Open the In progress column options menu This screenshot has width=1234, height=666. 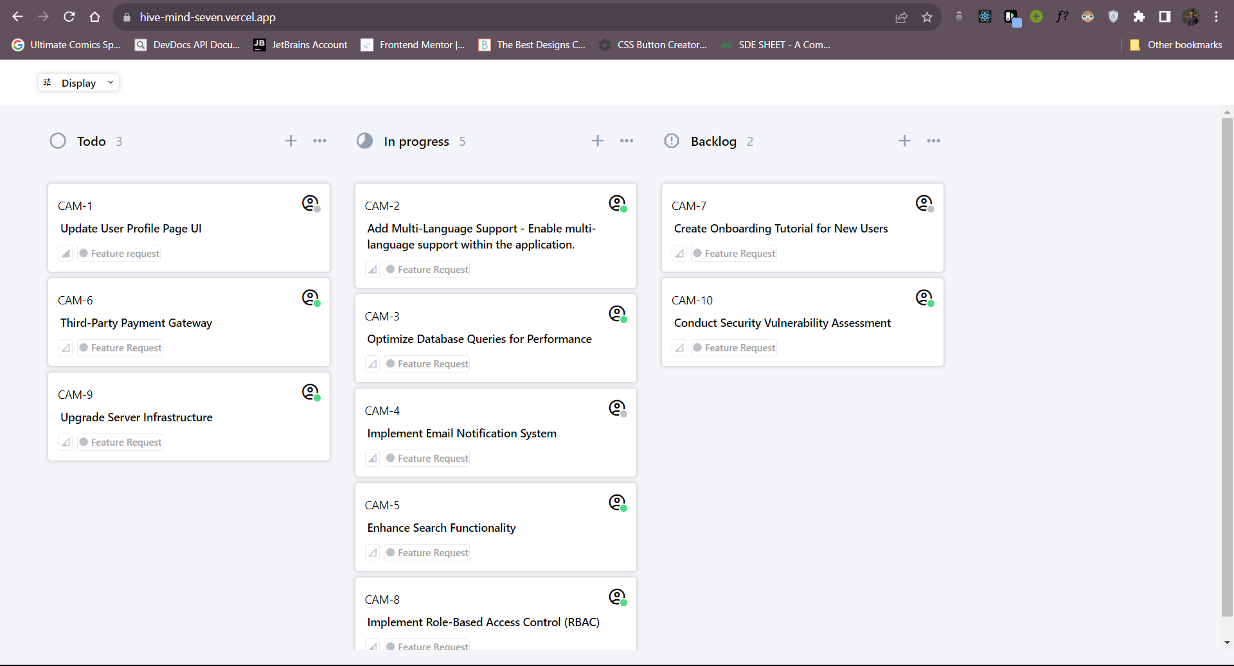627,141
